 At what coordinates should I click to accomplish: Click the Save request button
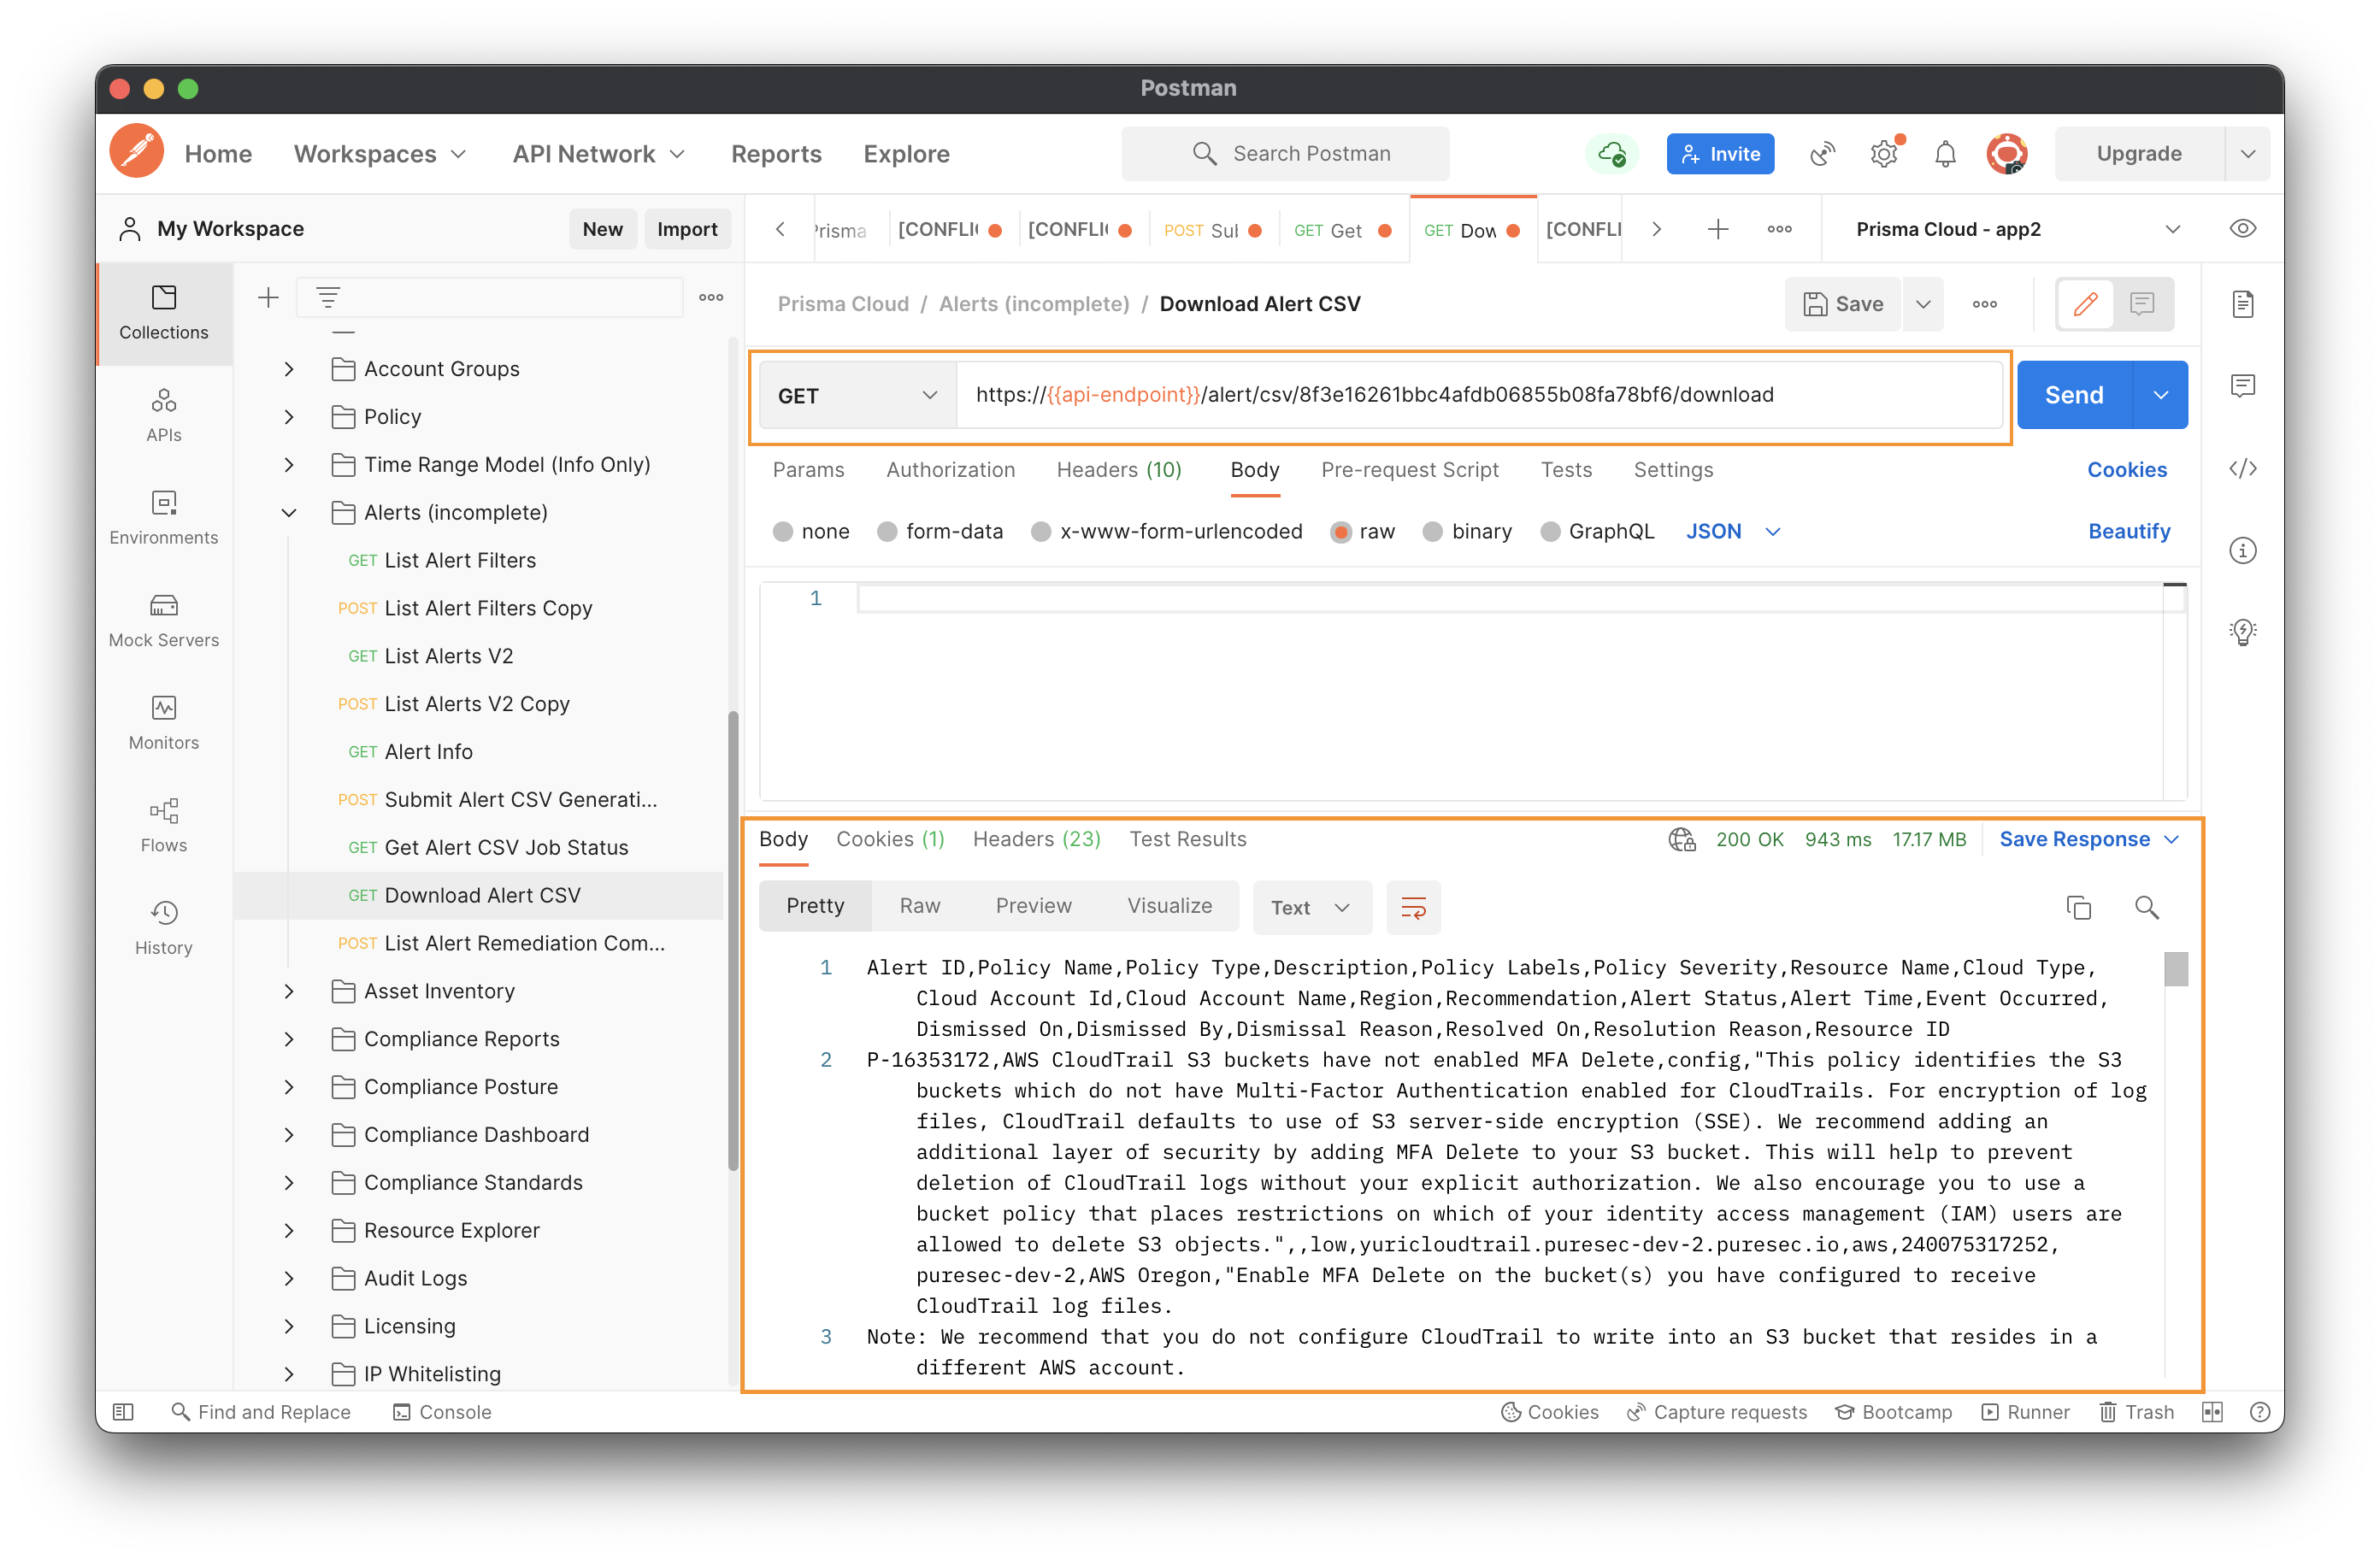pos(1844,304)
